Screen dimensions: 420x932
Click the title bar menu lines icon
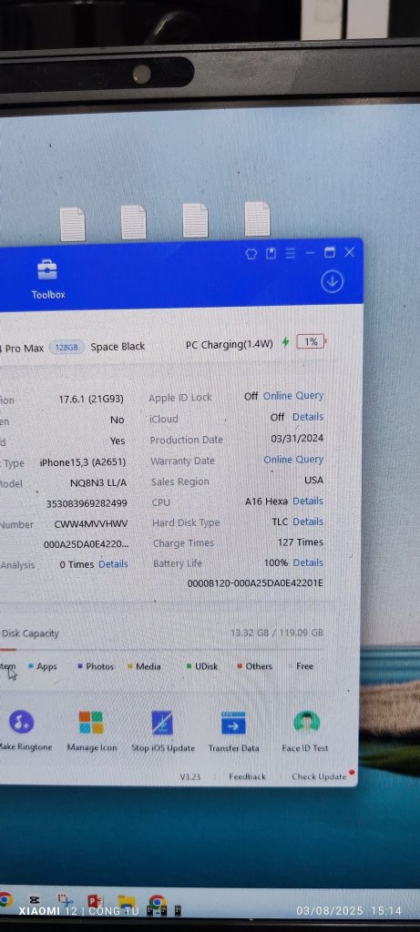pos(291,253)
